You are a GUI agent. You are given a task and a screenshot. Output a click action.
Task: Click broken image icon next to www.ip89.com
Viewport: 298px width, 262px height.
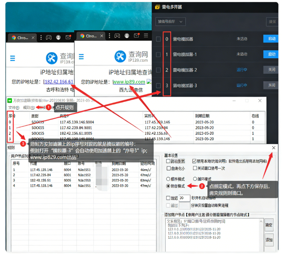(149, 82)
